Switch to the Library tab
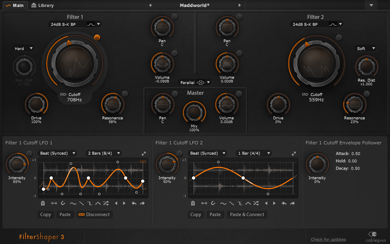 [x=43, y=5]
